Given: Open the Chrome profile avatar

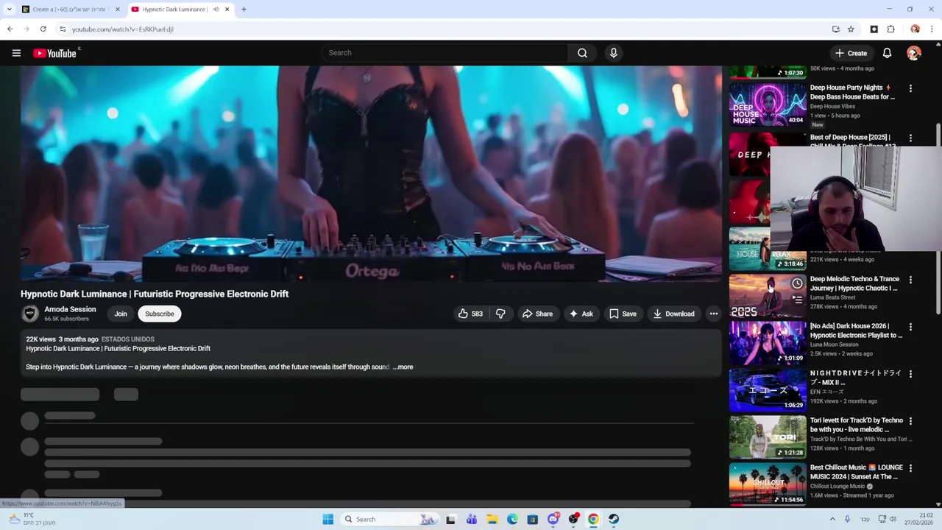Looking at the screenshot, I should [x=915, y=29].
